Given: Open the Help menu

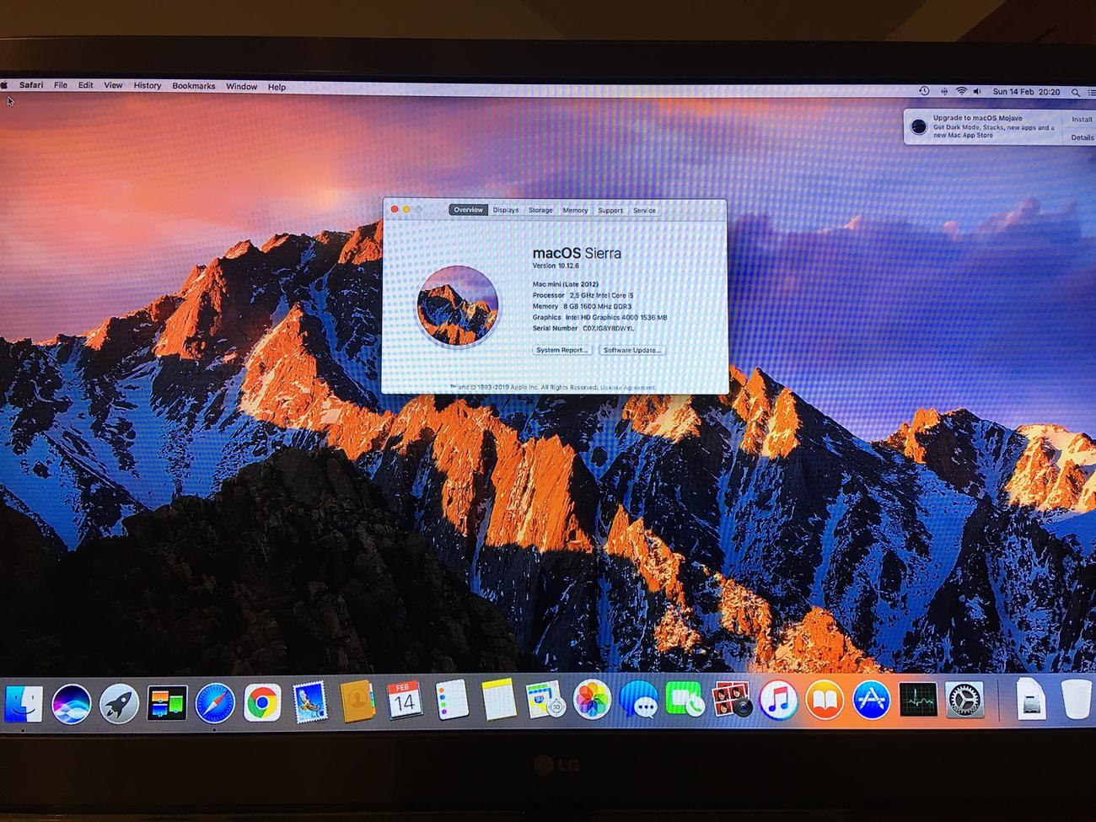Looking at the screenshot, I should [x=277, y=87].
